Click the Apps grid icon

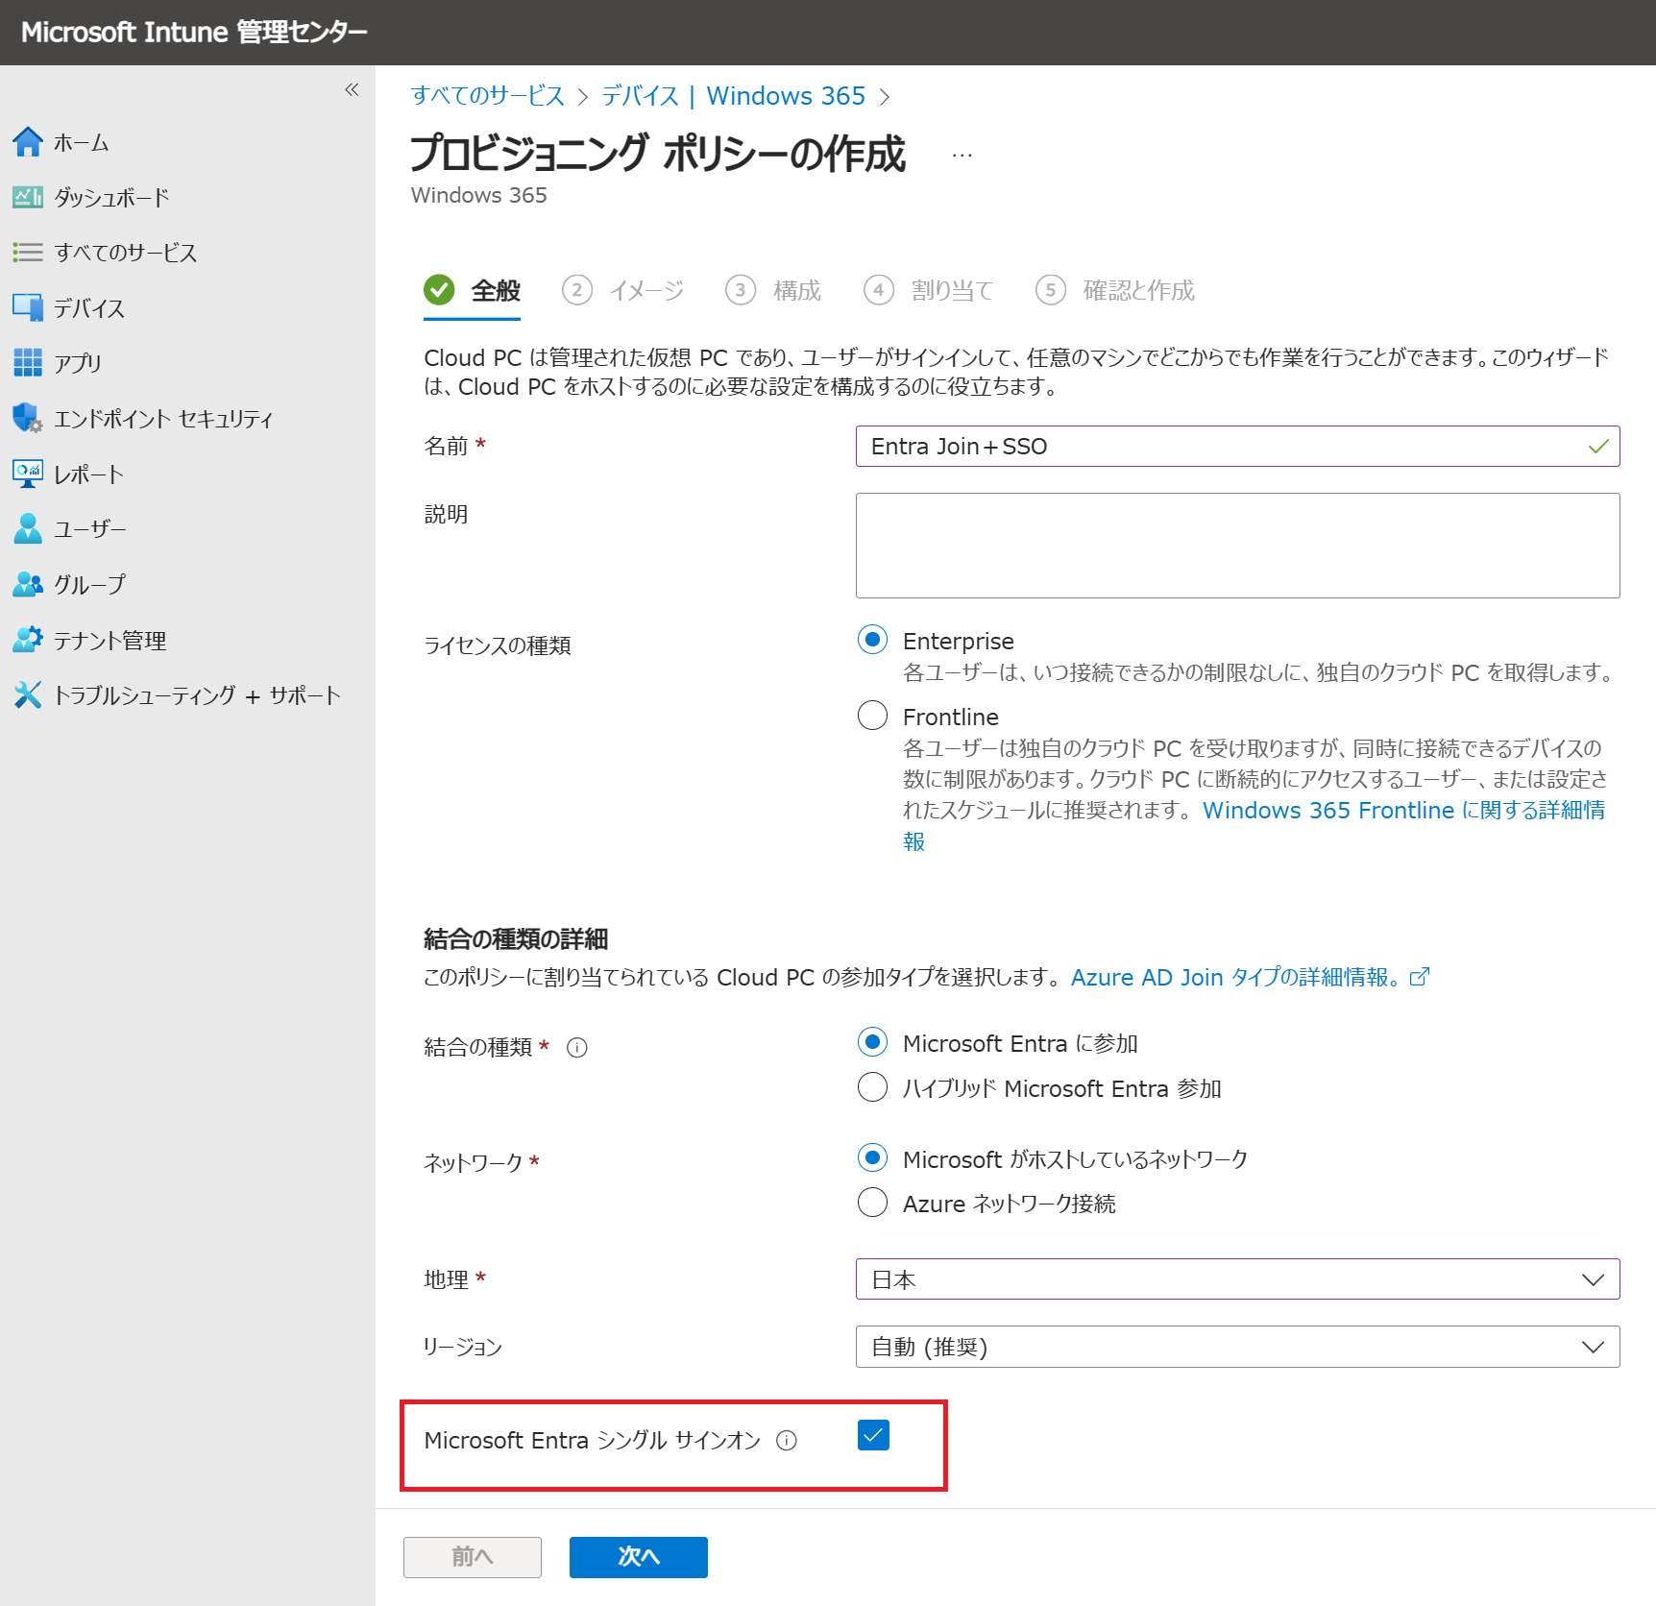28,362
